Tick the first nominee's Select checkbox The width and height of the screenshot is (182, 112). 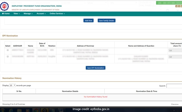pyautogui.click(x=8, y=50)
